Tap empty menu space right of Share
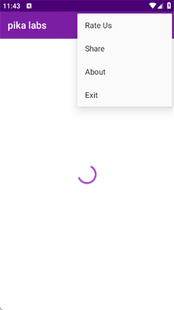Screen dimensions: 174x310 click(x=138, y=49)
